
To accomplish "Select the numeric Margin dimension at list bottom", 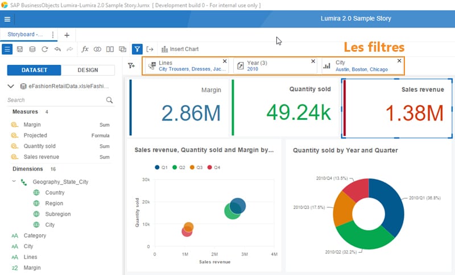I will pyautogui.click(x=32, y=268).
